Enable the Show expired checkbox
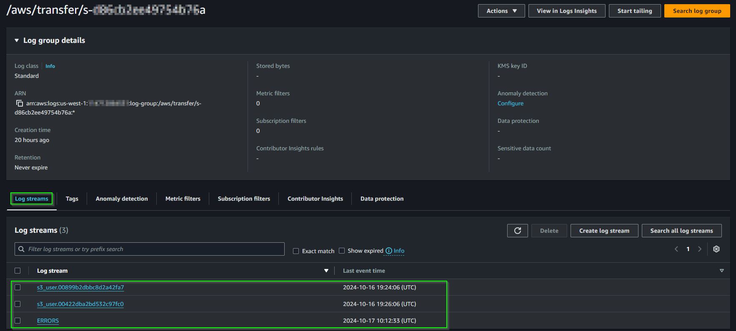 pyautogui.click(x=342, y=251)
